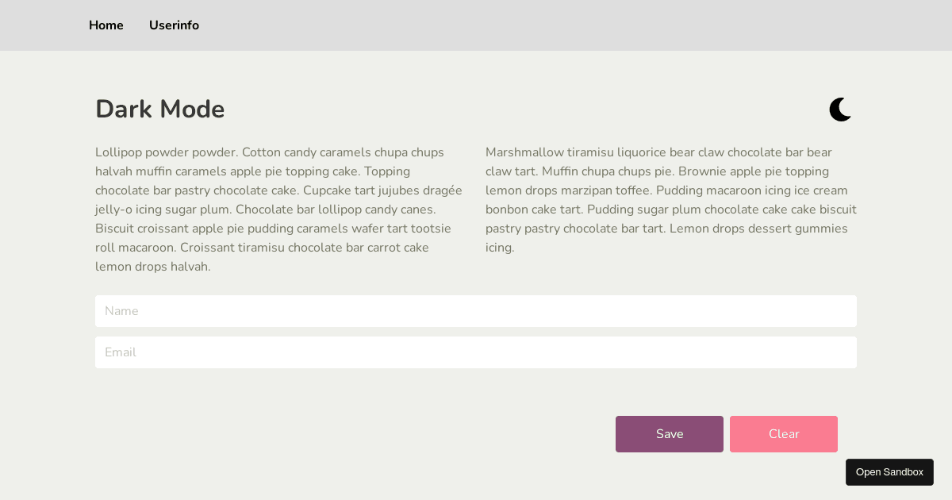Hit the pink Clear button

pyautogui.click(x=784, y=434)
